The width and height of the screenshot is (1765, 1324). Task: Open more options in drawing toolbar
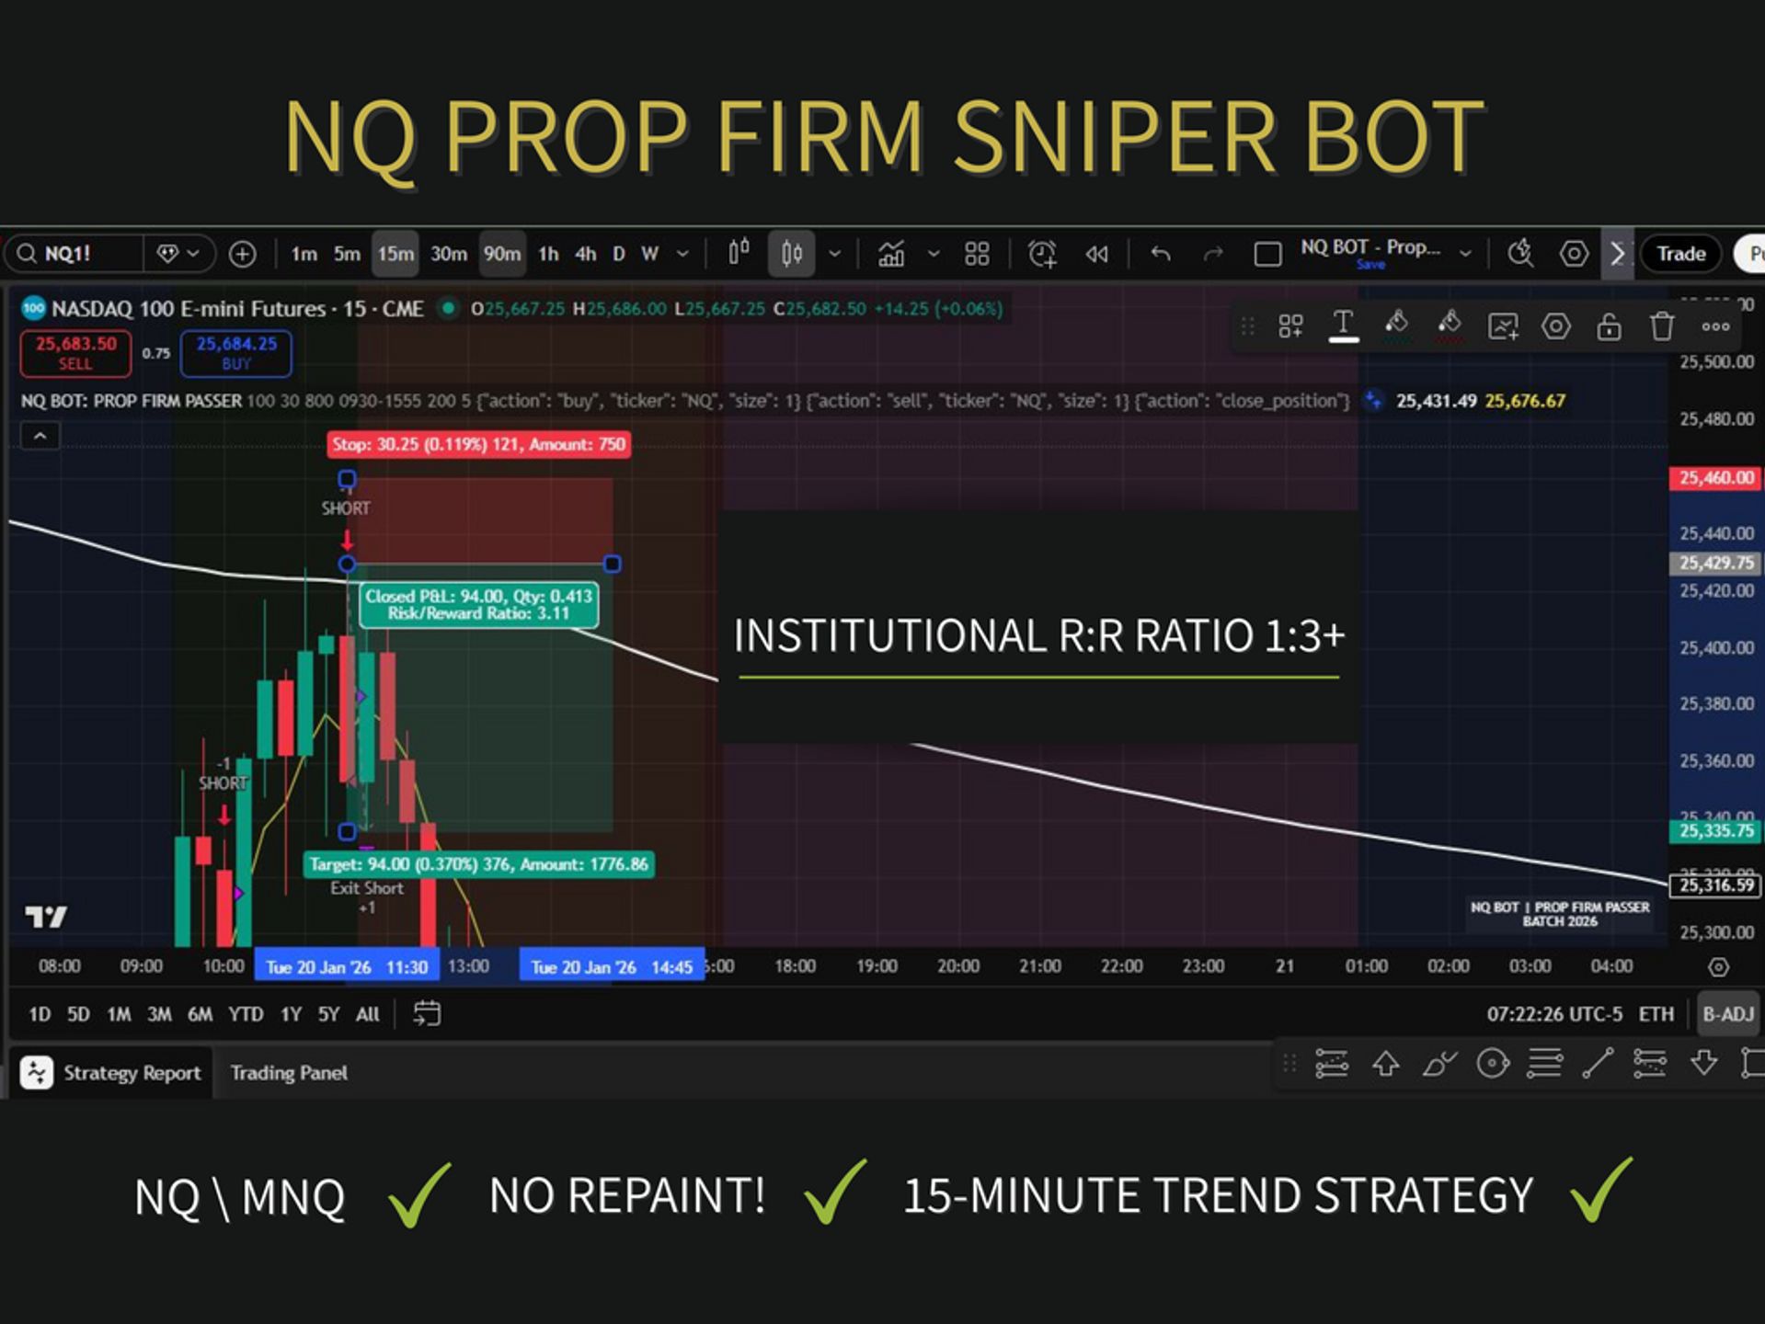click(1715, 326)
